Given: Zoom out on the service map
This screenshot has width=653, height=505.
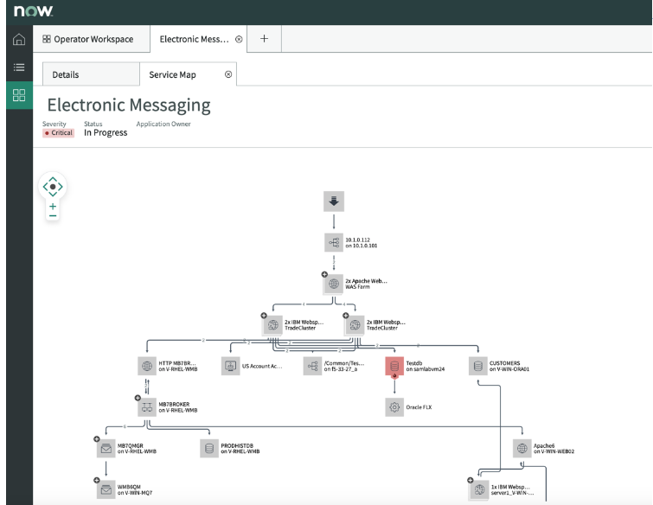Looking at the screenshot, I should 53,215.
